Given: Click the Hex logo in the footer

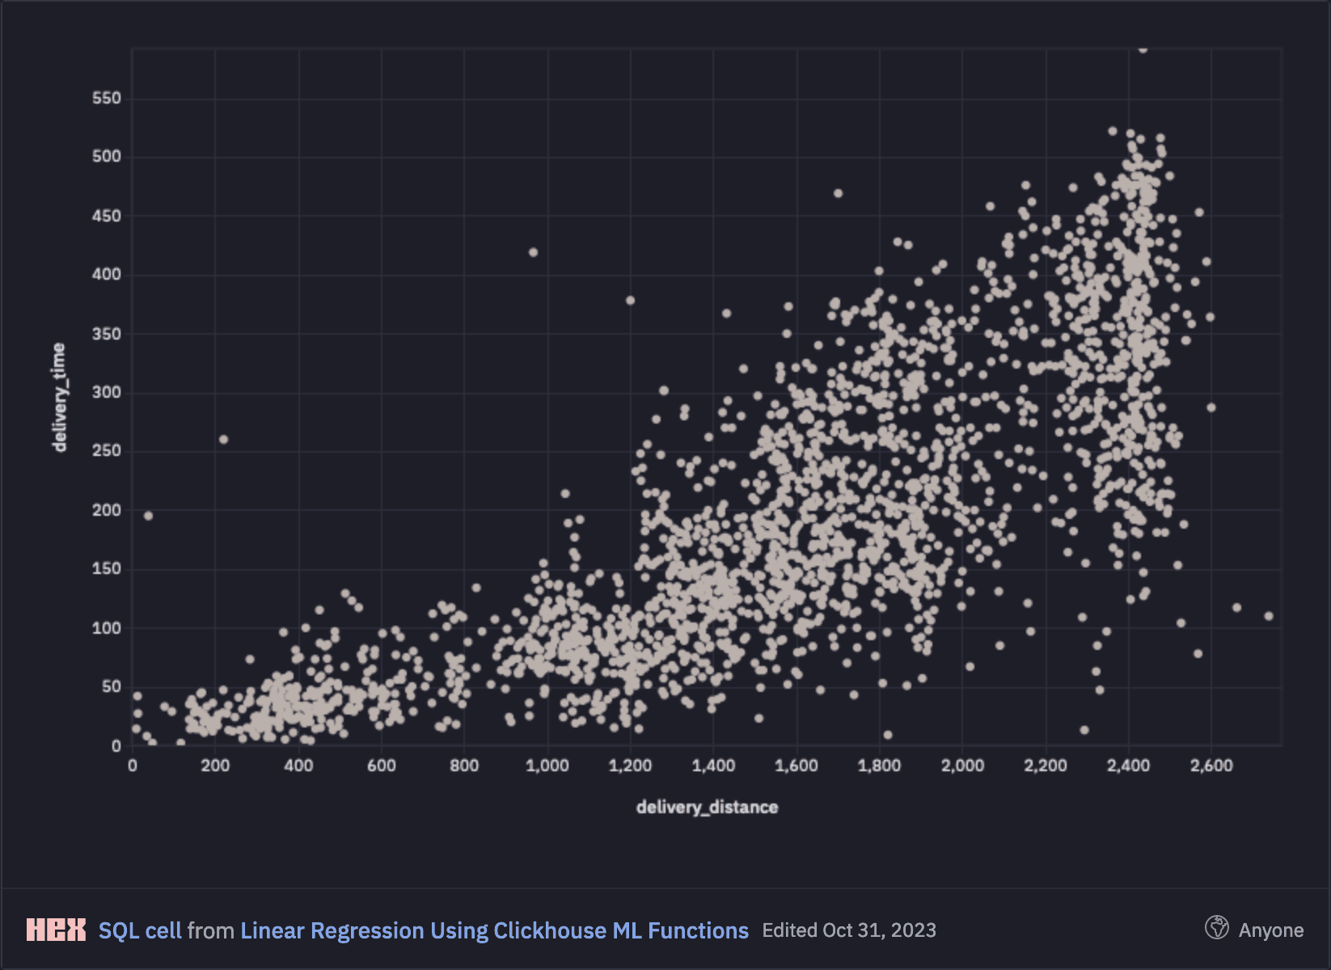Looking at the screenshot, I should coord(56,930).
